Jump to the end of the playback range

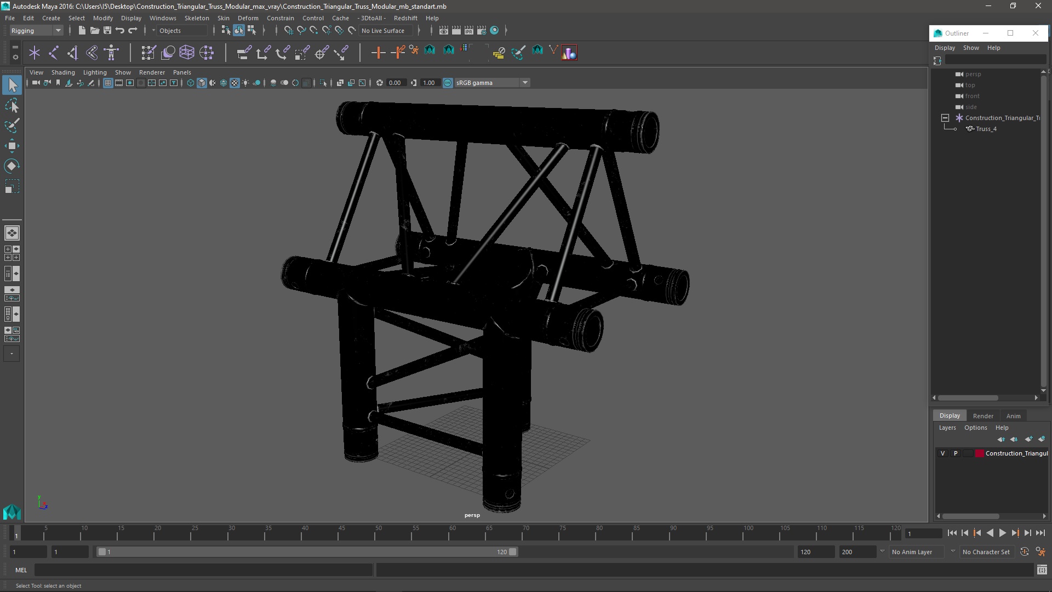(x=1040, y=533)
